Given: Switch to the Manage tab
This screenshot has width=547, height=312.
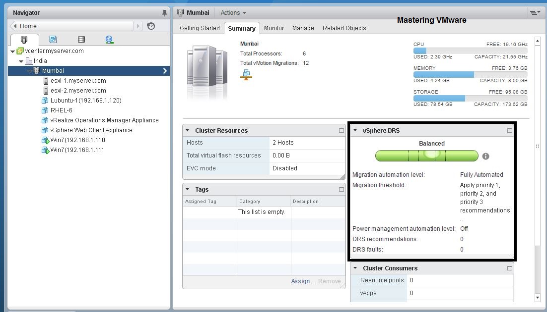Looking at the screenshot, I should (303, 28).
